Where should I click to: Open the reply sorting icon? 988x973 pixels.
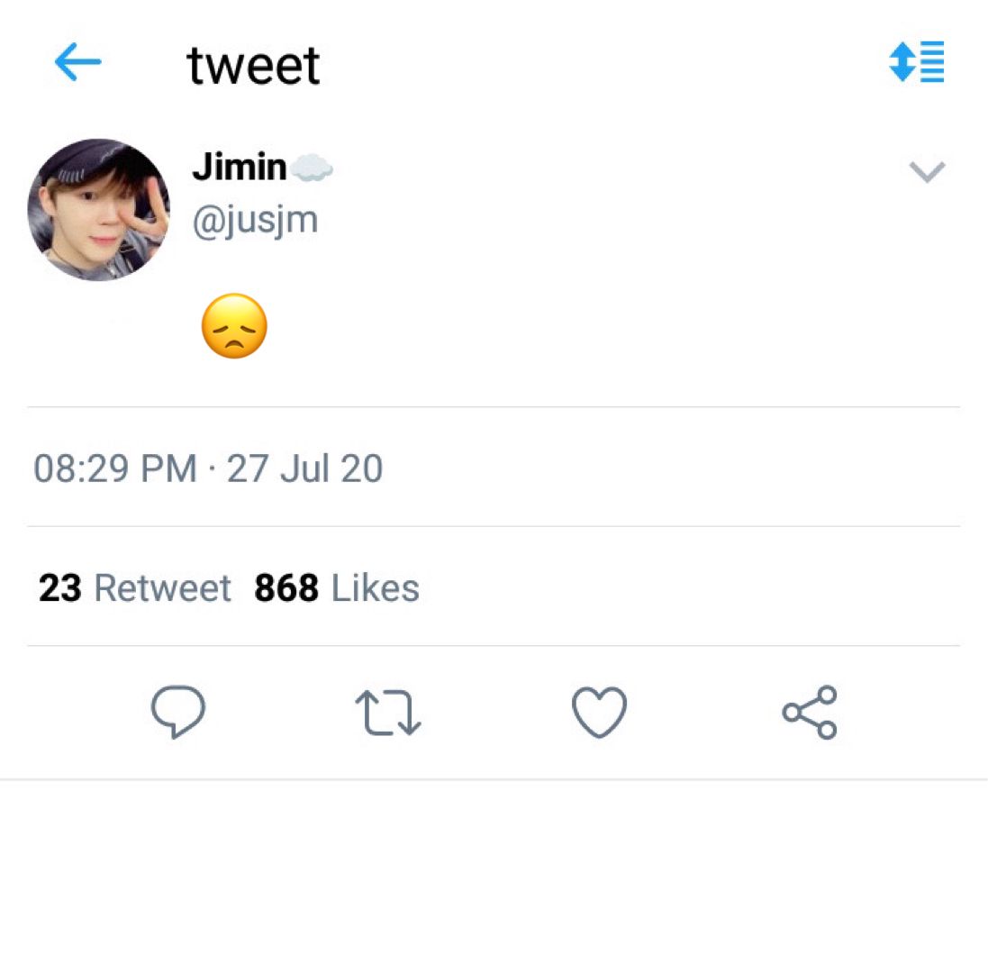pos(916,62)
